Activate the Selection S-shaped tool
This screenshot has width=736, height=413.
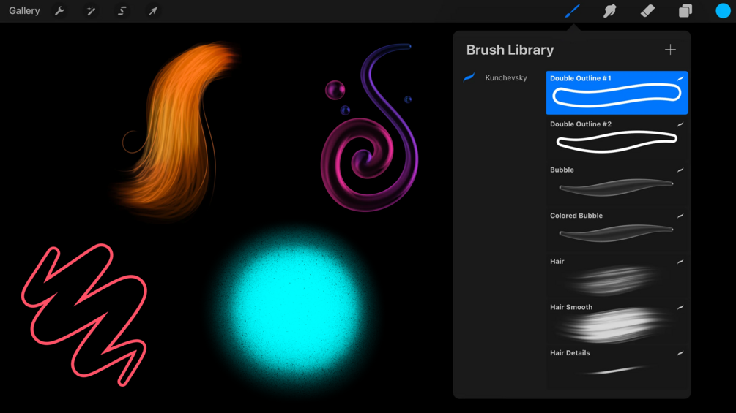click(122, 11)
